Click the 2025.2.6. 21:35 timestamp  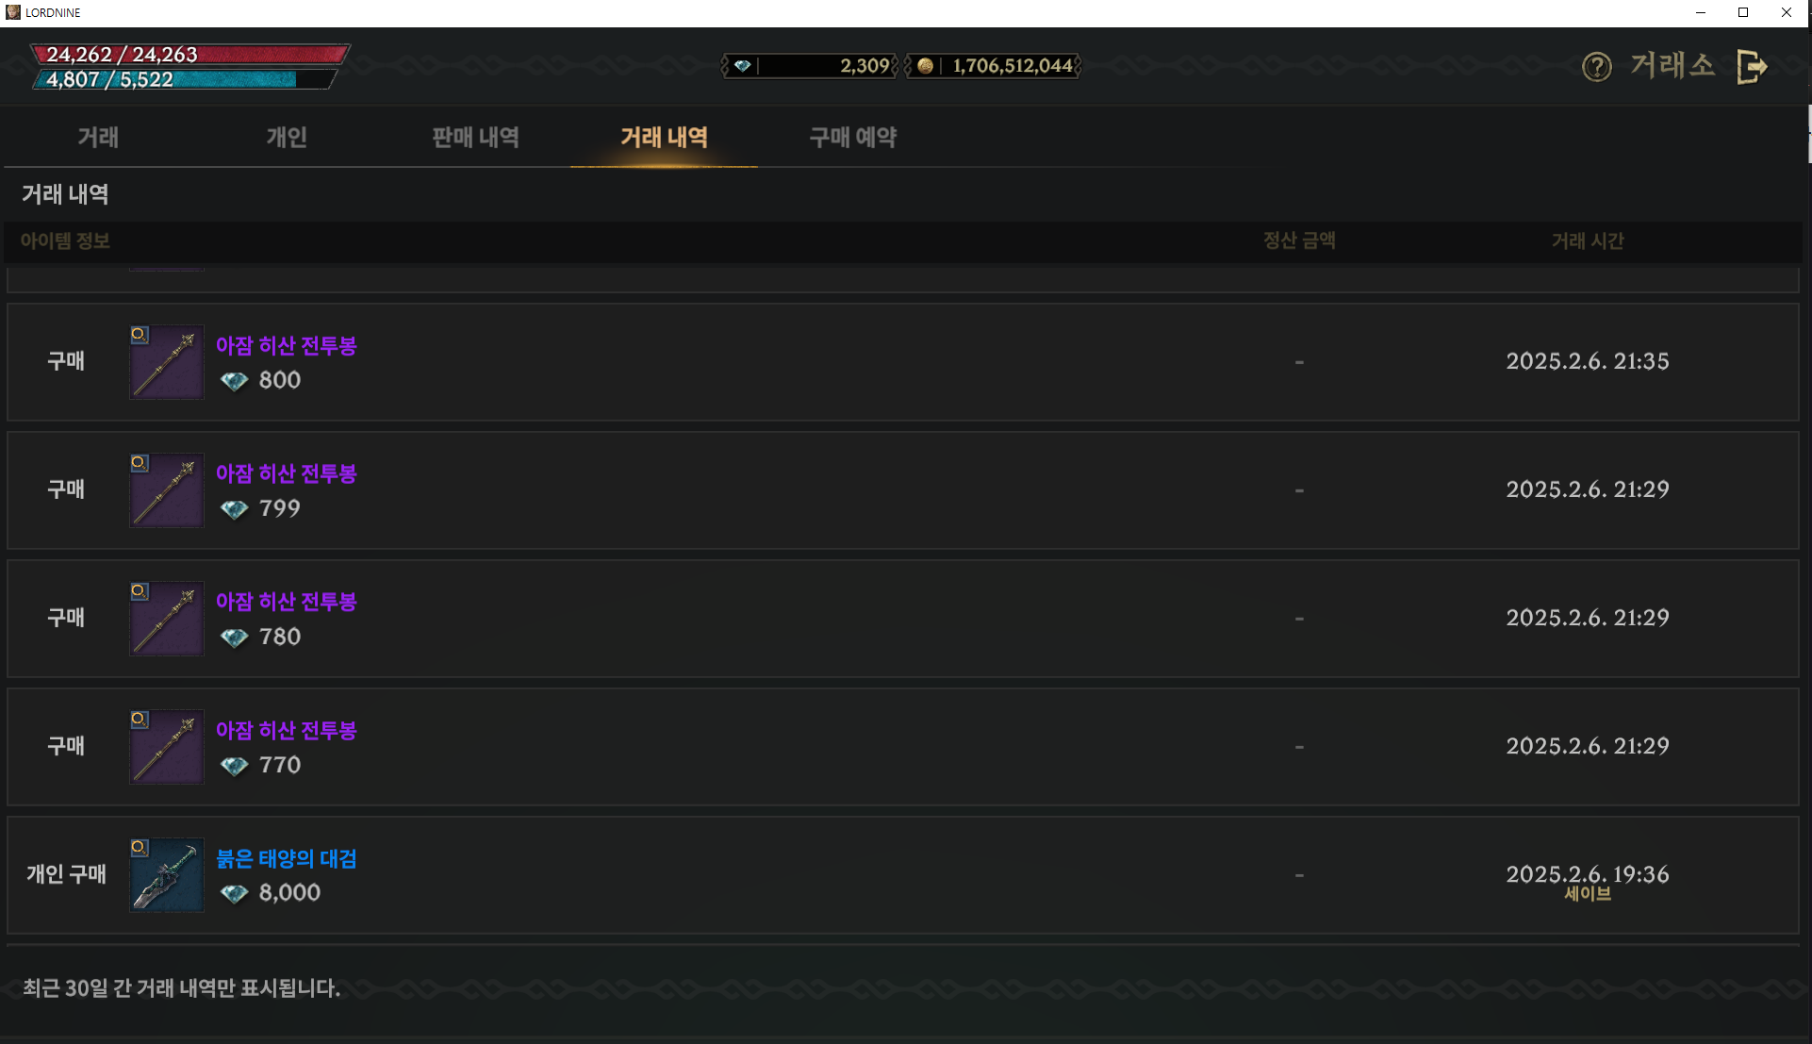click(1588, 361)
